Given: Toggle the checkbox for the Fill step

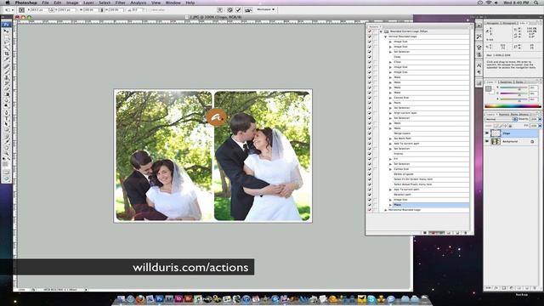Looking at the screenshot, I should click(x=370, y=159).
